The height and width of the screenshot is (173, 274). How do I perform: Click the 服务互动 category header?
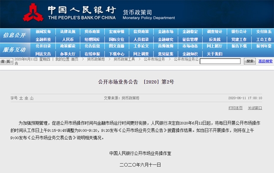coord(14,50)
